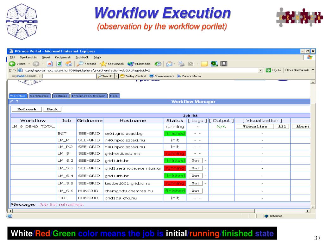324x243 pixels.
Task: Click the mywebsearch text input field
Action: click(69, 76)
